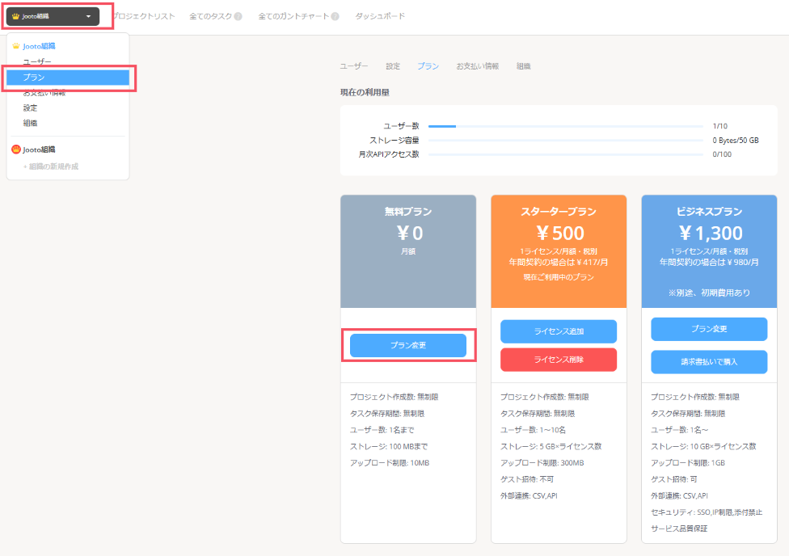This screenshot has width=789, height=556.
Task: Select 組織 in the organization dropdown menu
Action: click(30, 123)
